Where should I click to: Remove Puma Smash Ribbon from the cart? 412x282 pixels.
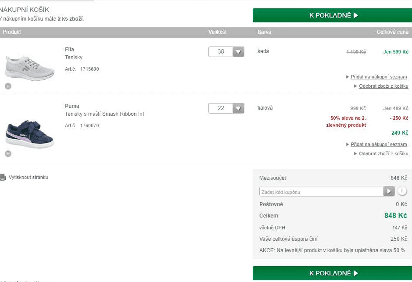(383, 153)
